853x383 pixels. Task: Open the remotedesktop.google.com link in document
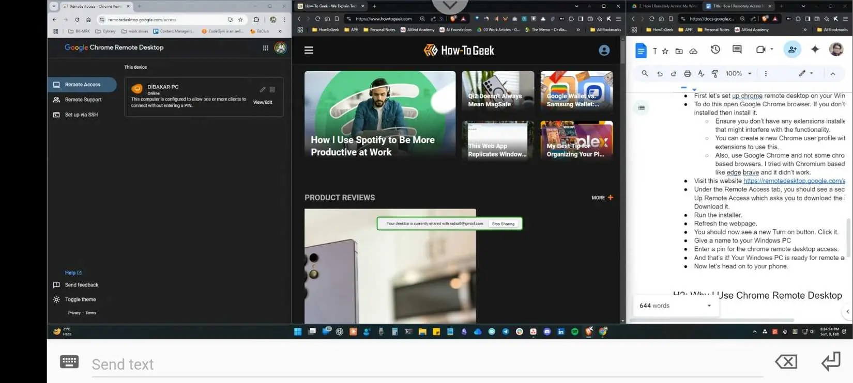pyautogui.click(x=794, y=181)
